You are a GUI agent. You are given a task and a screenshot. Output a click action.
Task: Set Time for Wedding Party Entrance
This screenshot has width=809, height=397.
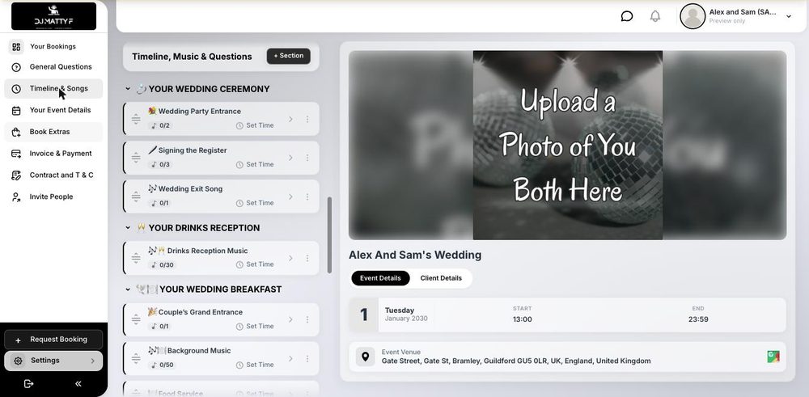click(255, 126)
